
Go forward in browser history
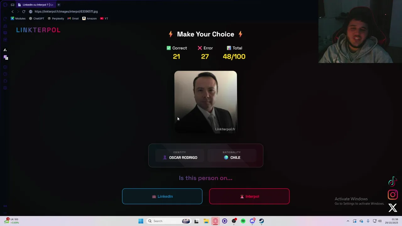pos(18,12)
